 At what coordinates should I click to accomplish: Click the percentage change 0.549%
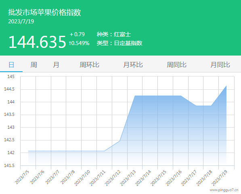point(79,43)
